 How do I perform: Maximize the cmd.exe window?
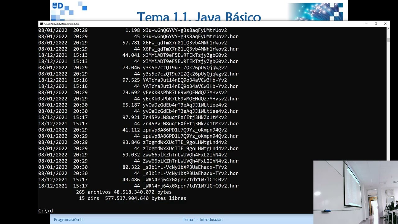pyautogui.click(x=376, y=24)
